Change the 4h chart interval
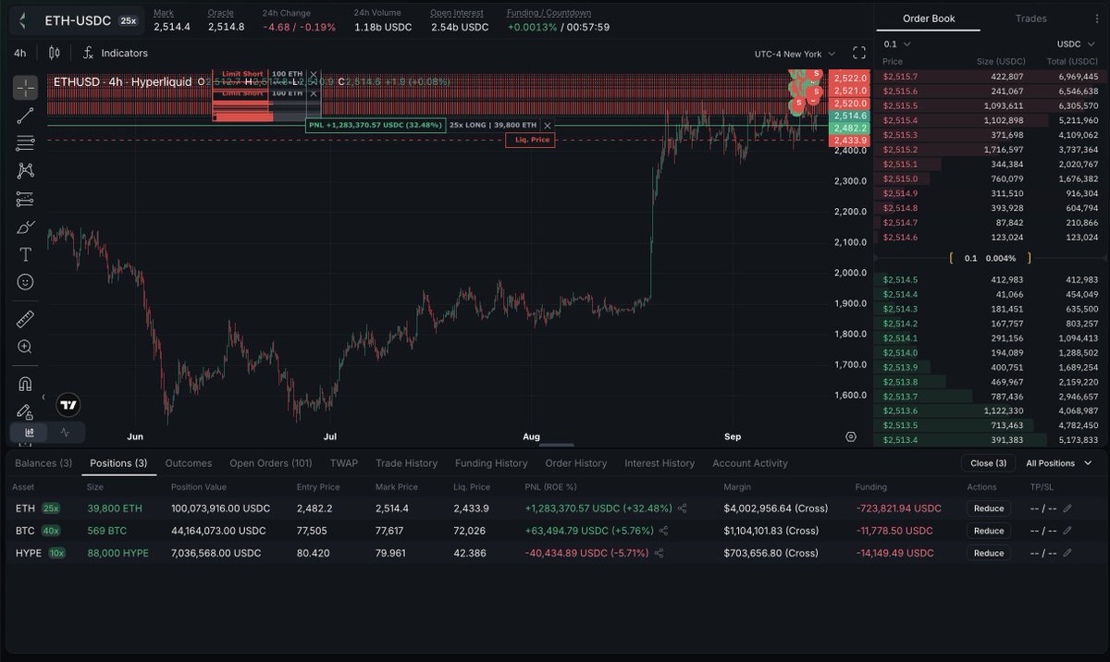The height and width of the screenshot is (662, 1110). click(19, 53)
